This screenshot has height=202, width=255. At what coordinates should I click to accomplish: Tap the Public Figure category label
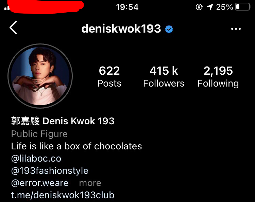click(39, 134)
